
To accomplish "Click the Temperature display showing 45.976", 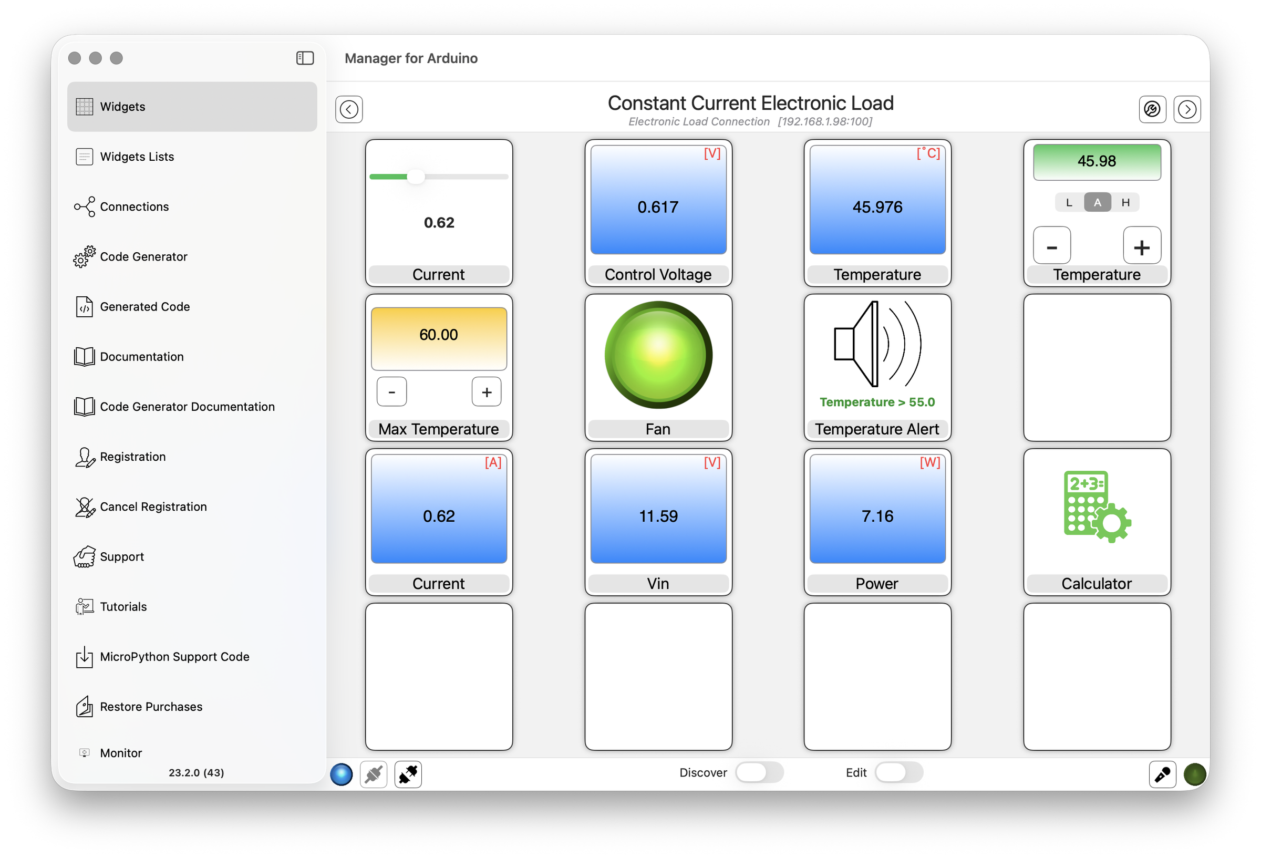I will pos(877,200).
